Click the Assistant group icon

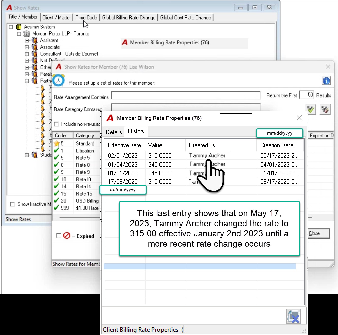[x=35, y=40]
